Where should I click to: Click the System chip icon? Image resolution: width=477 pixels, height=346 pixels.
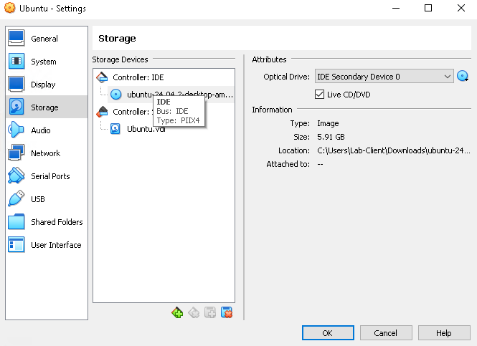tap(16, 61)
